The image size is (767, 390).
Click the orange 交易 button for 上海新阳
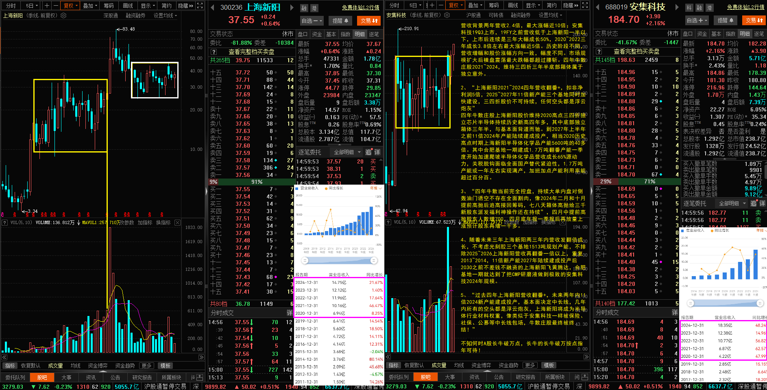pos(369,20)
